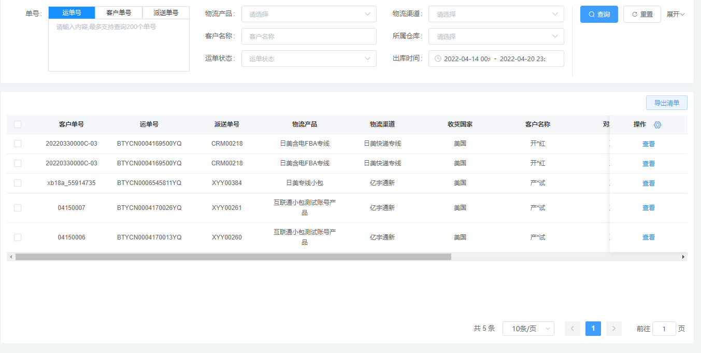Expand the 运单状态 dropdown
The image size is (701, 353).
(x=309, y=59)
